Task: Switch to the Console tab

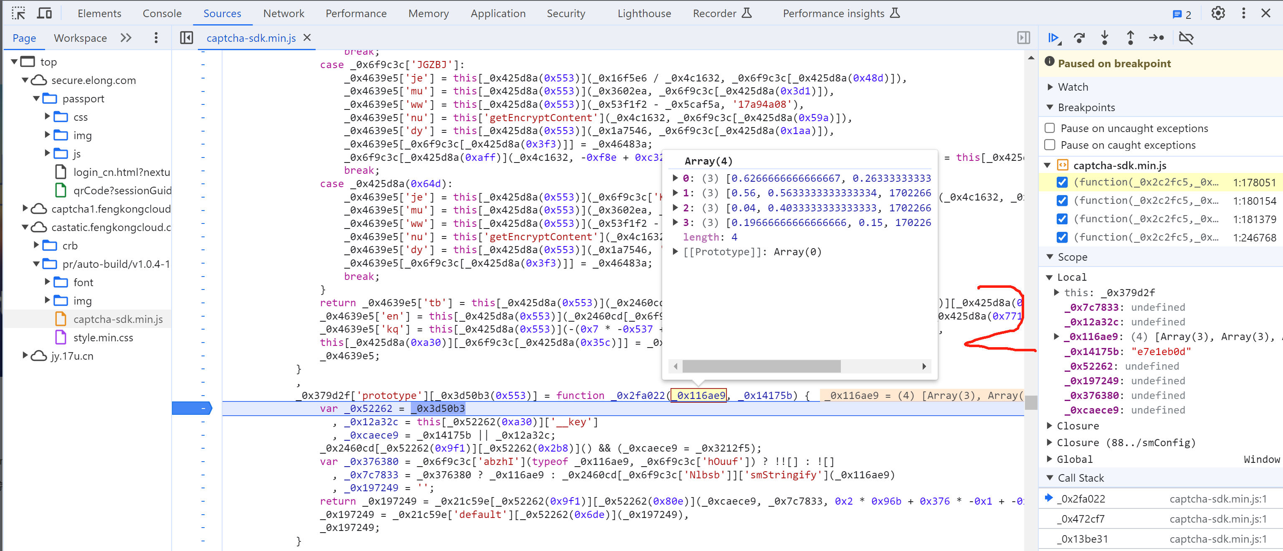Action: pyautogui.click(x=162, y=13)
